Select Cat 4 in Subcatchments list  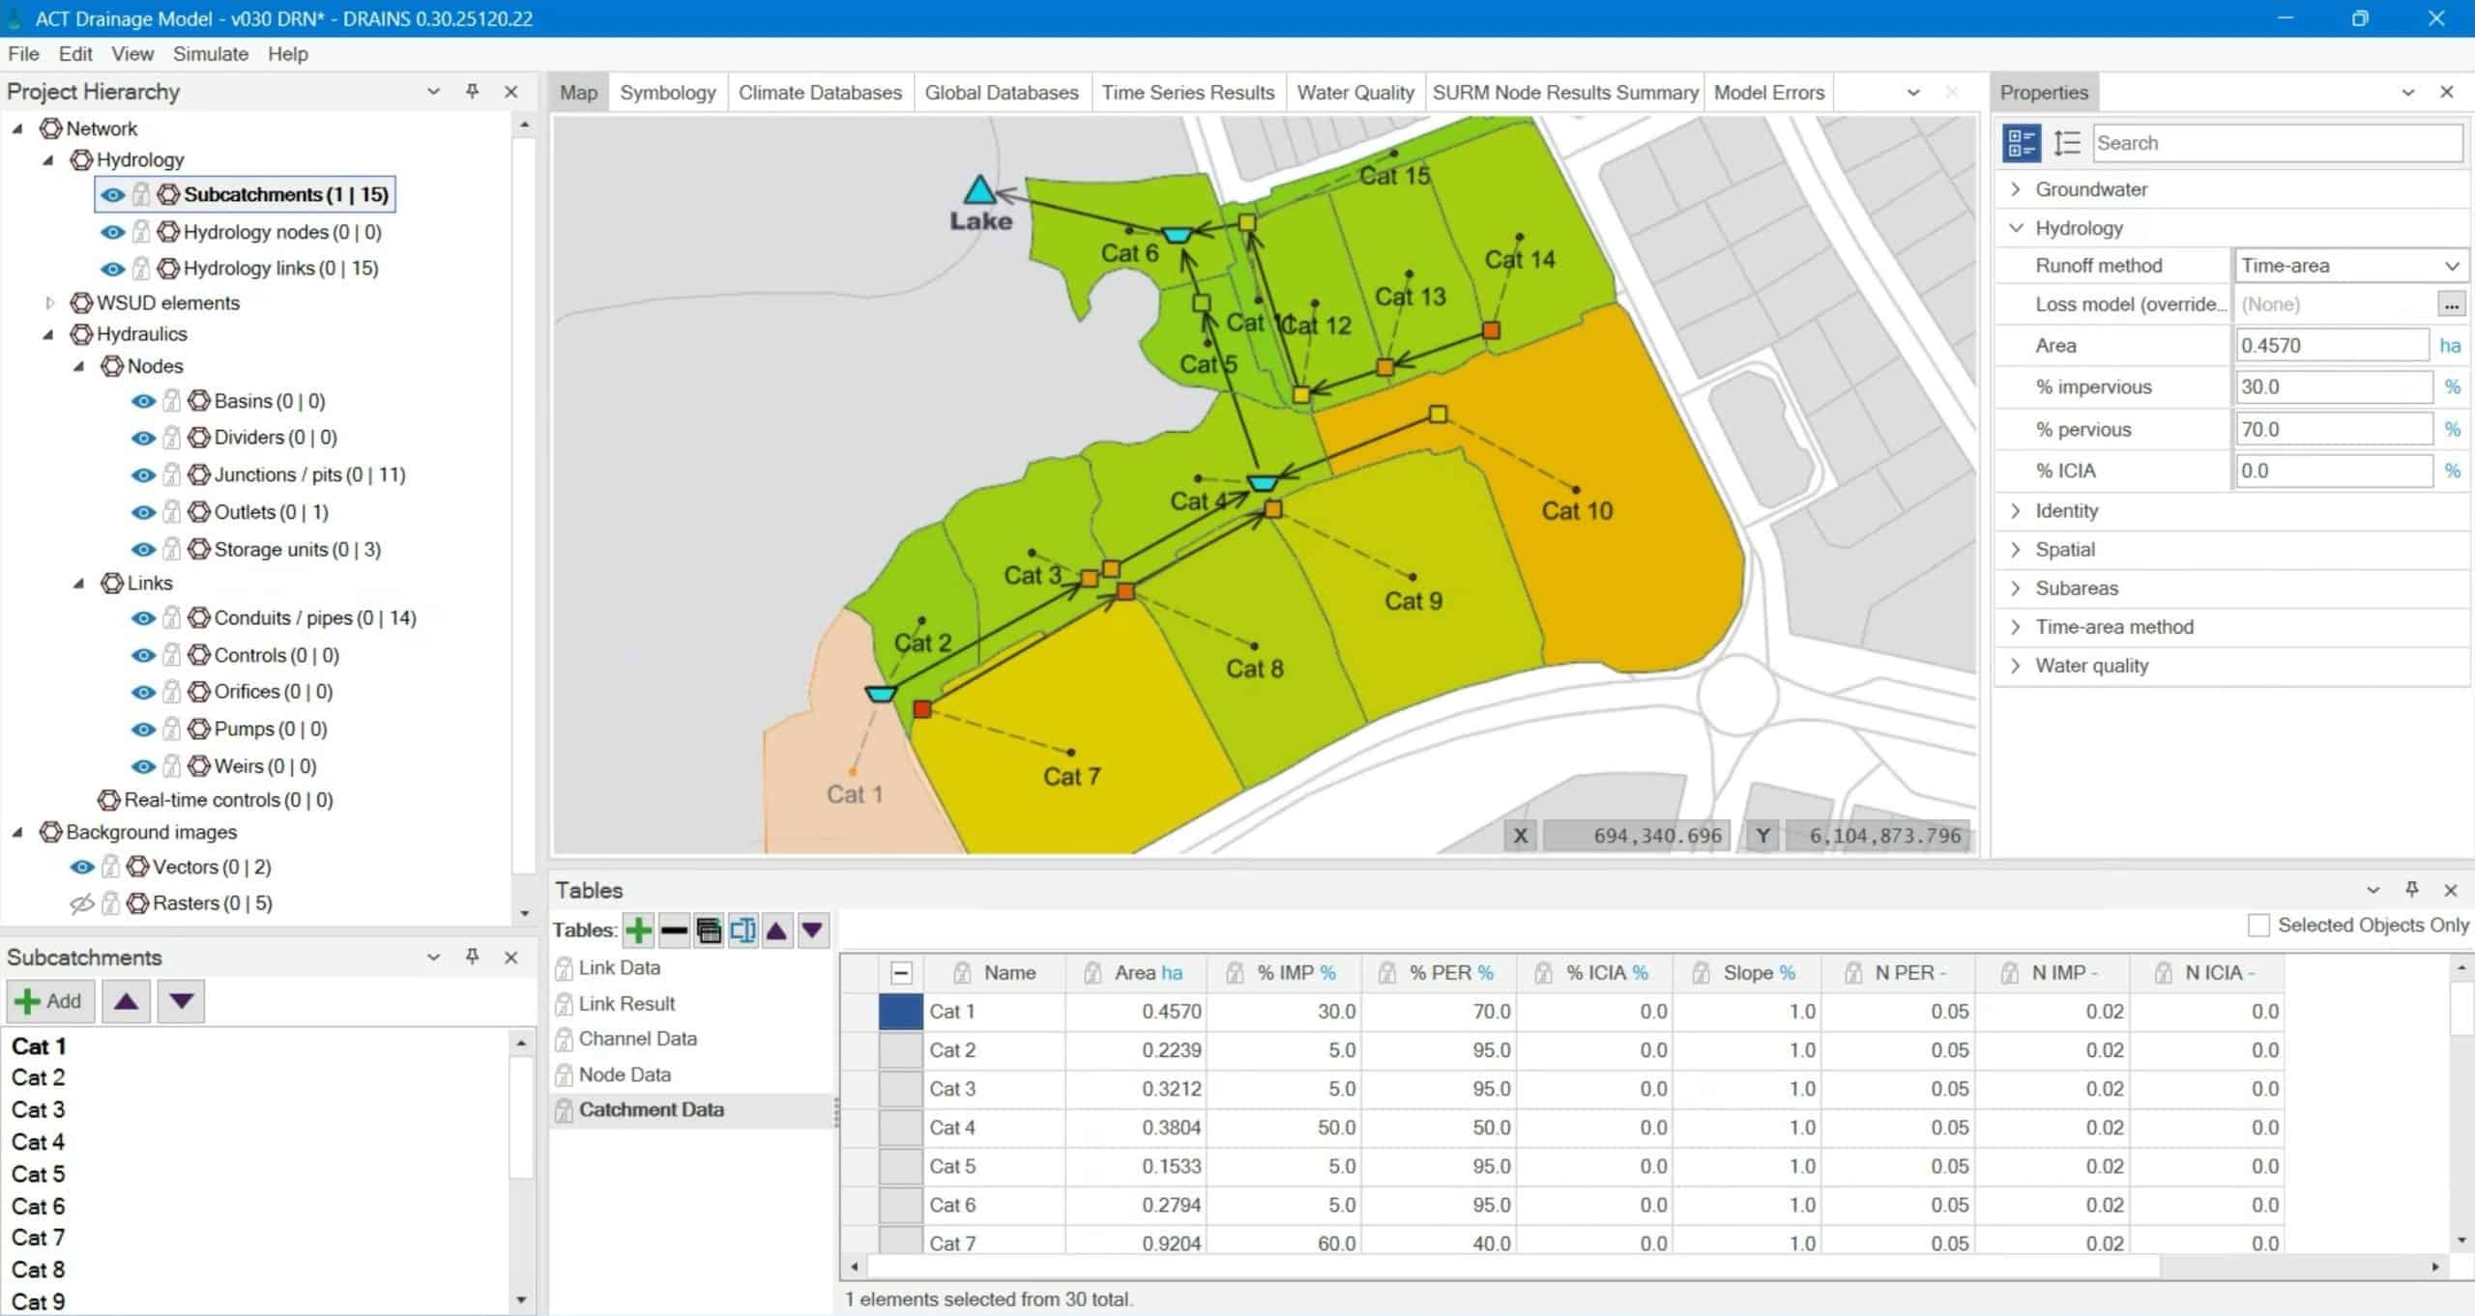(38, 1142)
